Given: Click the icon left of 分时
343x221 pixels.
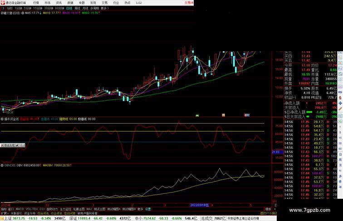Looking at the screenshot, I should coord(3,8).
